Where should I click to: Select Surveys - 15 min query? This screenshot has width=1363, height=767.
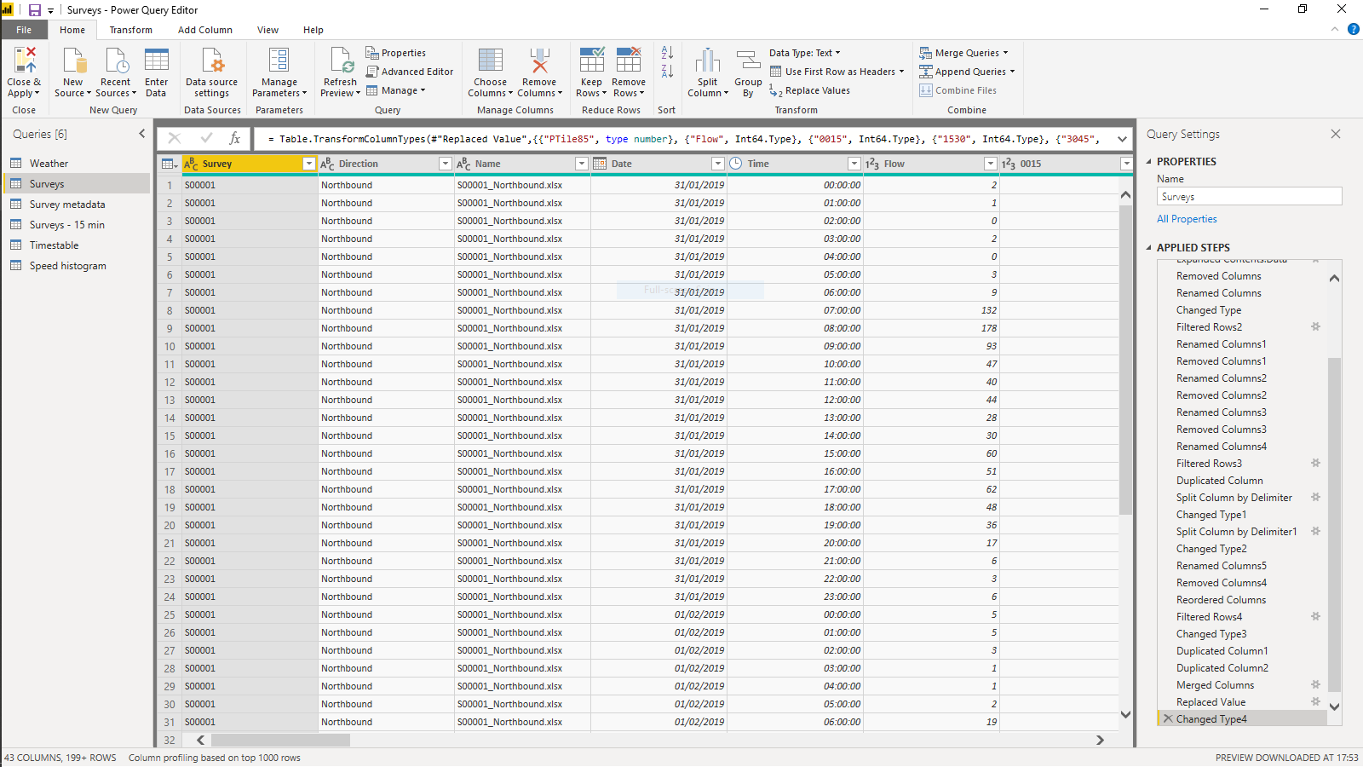click(77, 225)
